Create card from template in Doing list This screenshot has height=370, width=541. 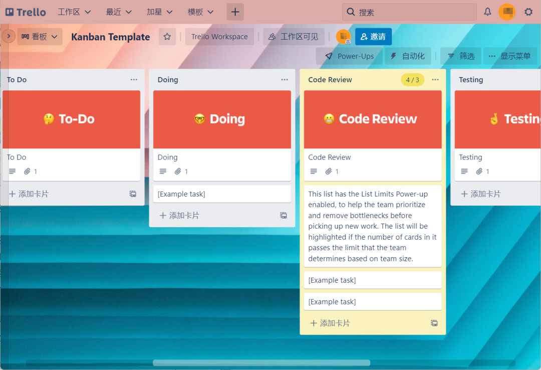(x=284, y=216)
